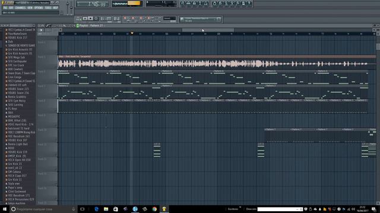The width and height of the screenshot is (380, 213).
Task: Click the taskbar address input field
Action: (x=278, y=209)
